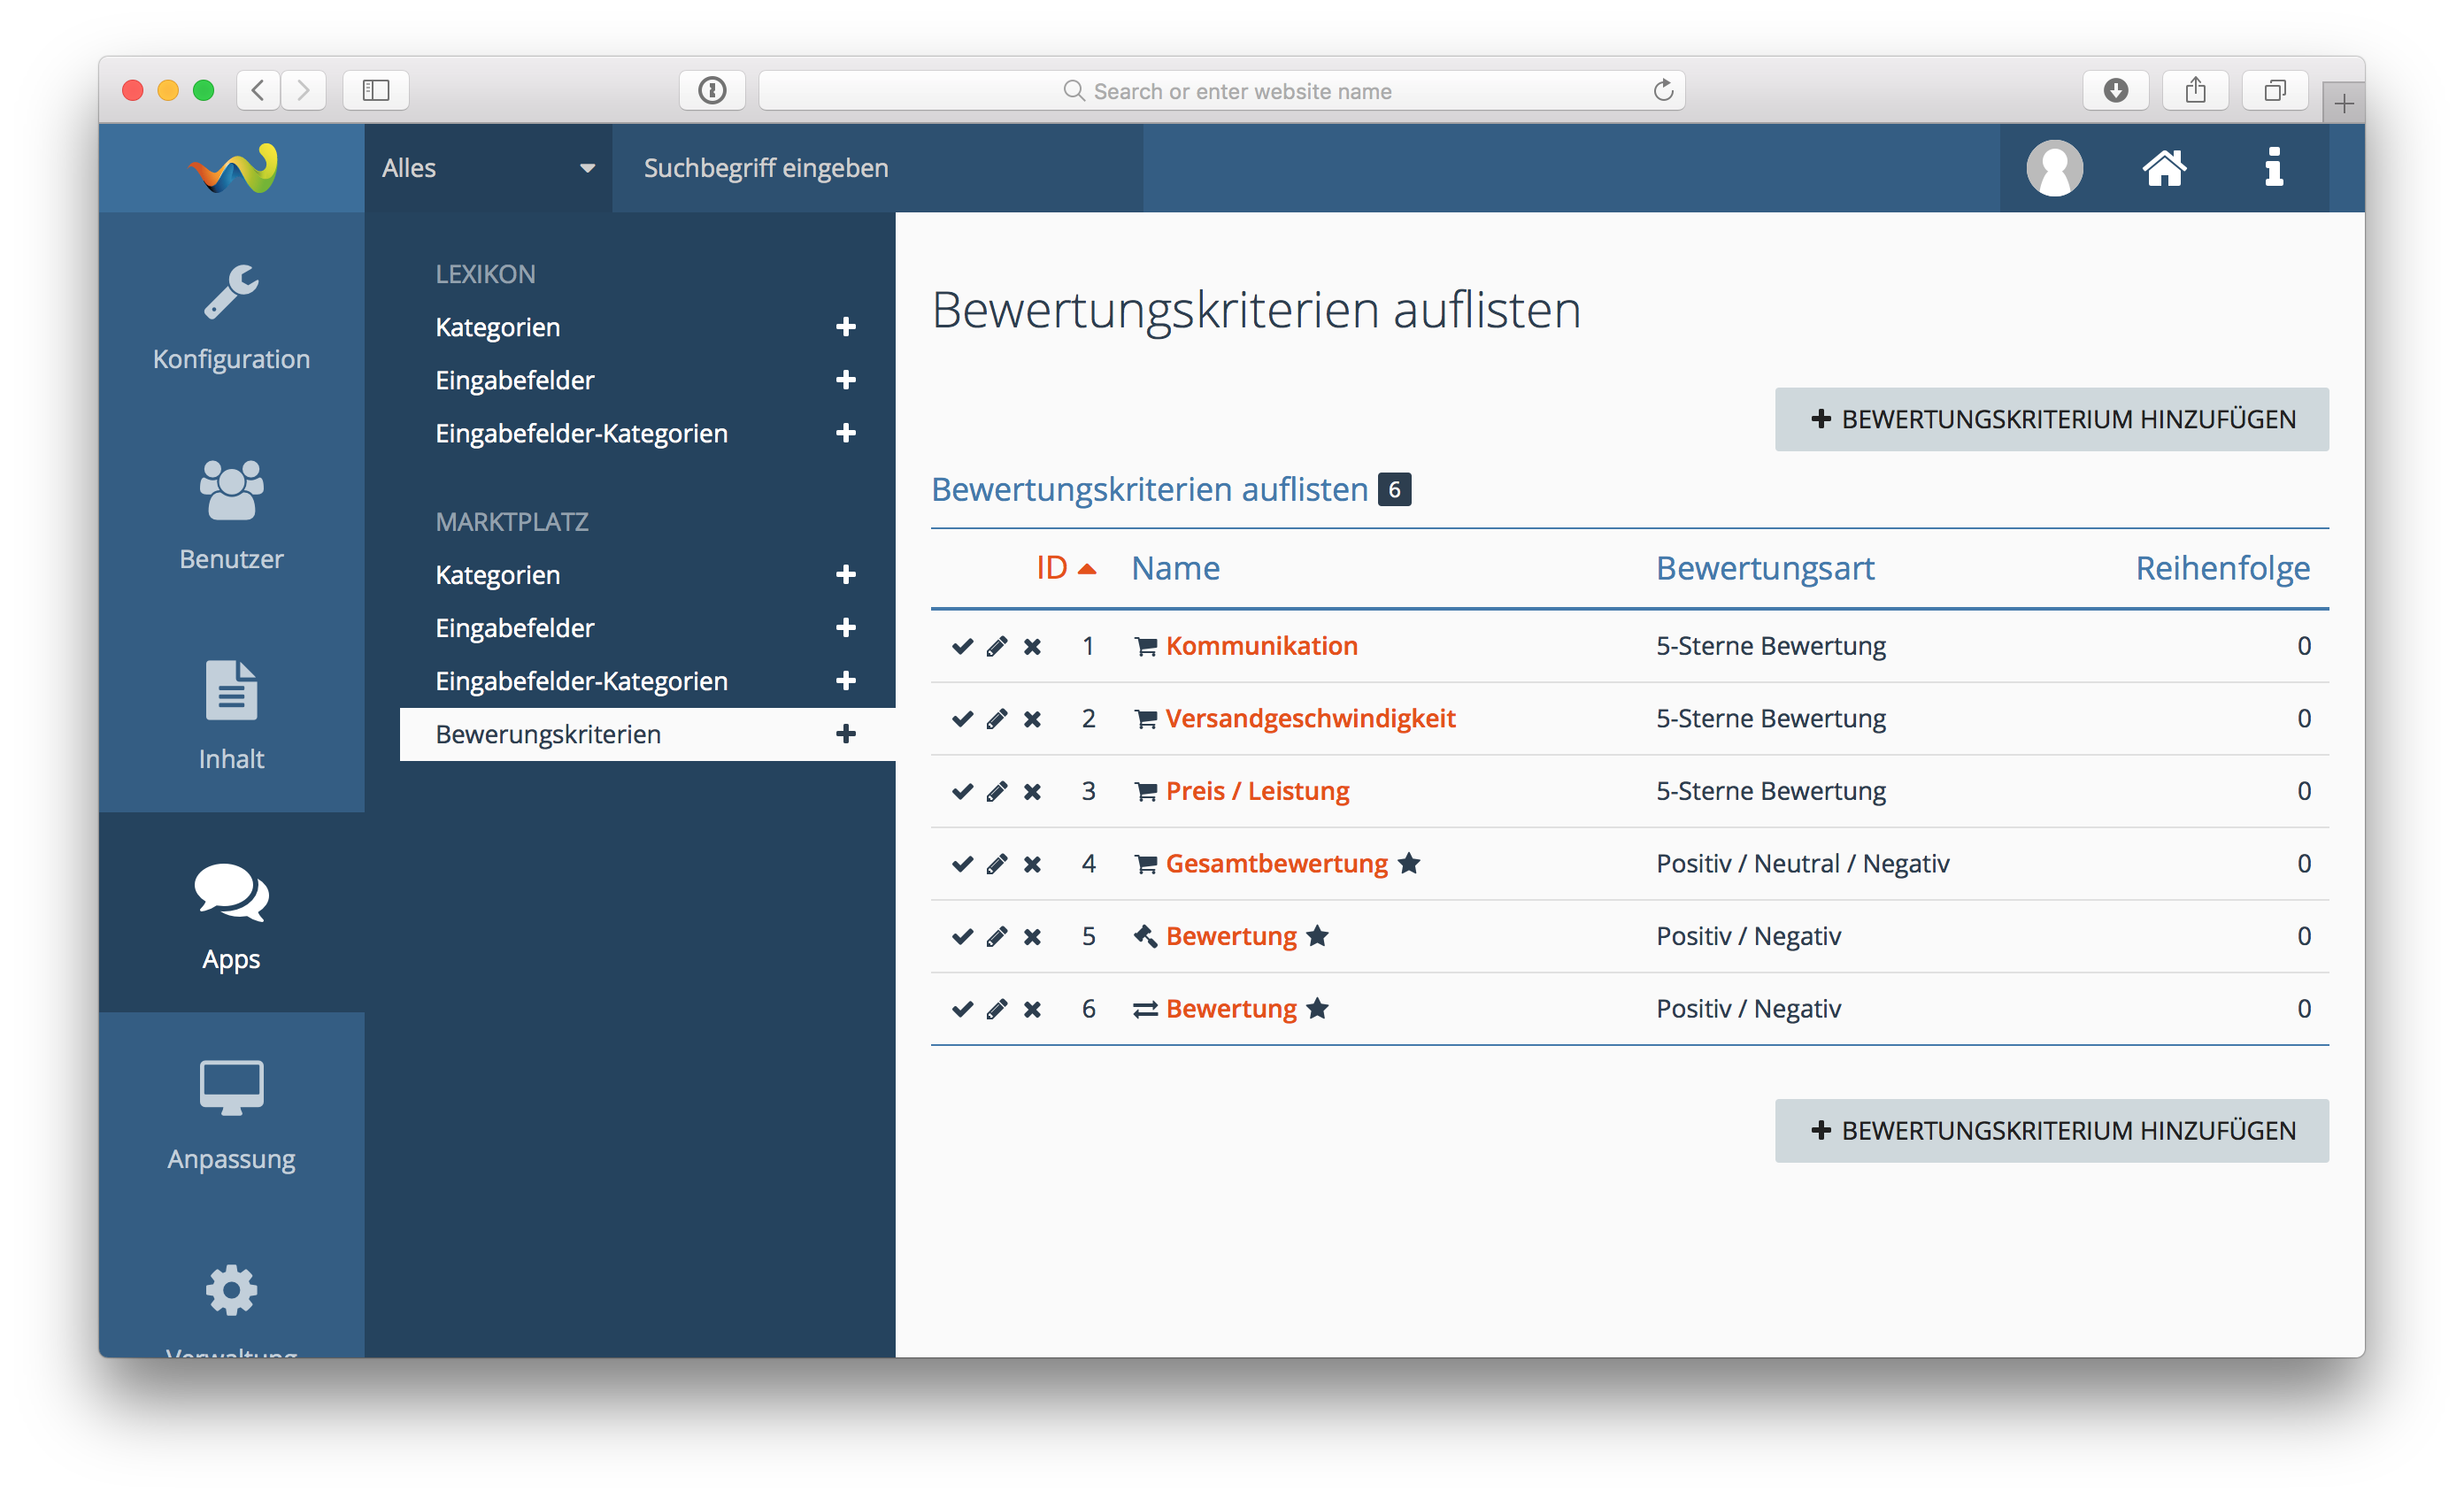Screen dimensions: 2464x1499
Task: Open Marktplatz Eingabefelder-Kategorien menu item
Action: pos(581,681)
